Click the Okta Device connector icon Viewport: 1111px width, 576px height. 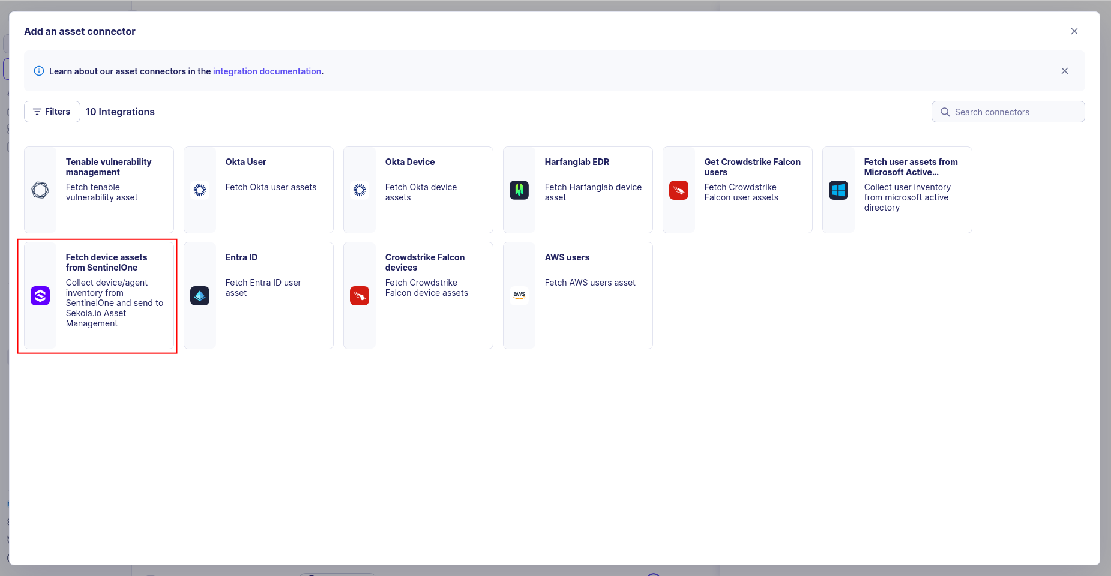360,190
